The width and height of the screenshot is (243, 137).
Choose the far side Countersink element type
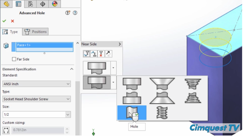click(162, 98)
